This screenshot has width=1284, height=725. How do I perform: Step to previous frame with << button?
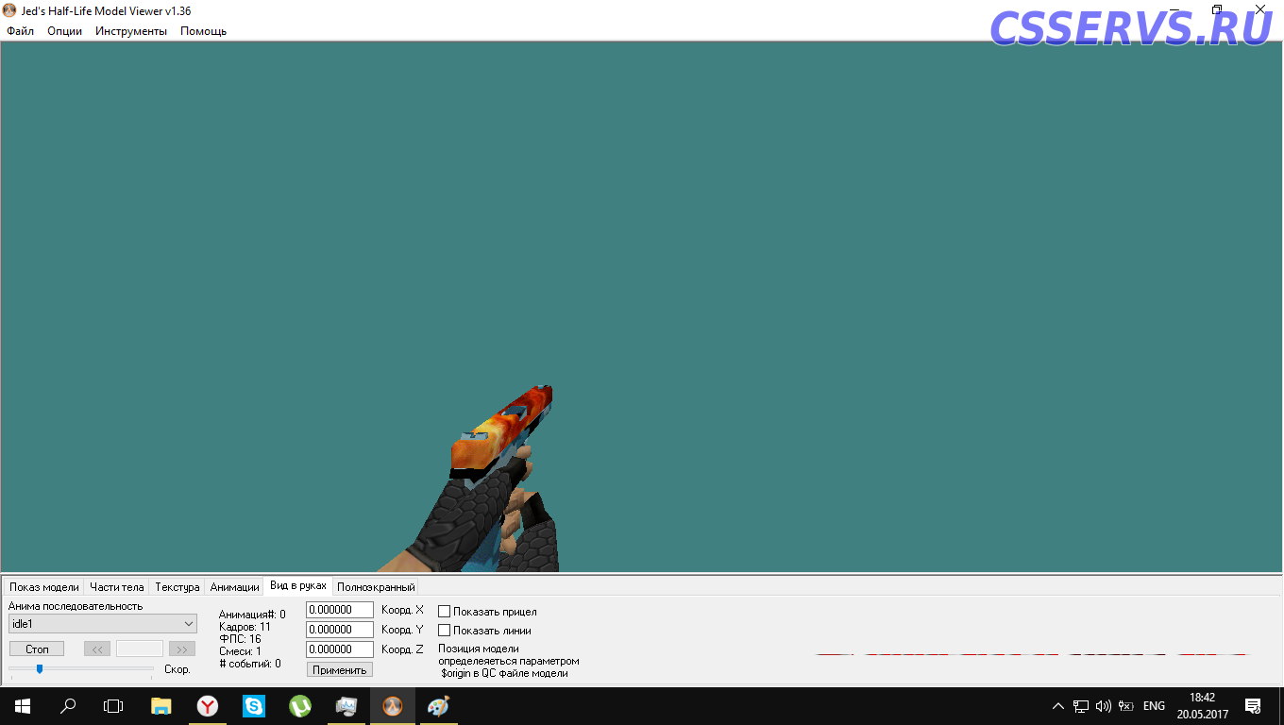(x=97, y=649)
